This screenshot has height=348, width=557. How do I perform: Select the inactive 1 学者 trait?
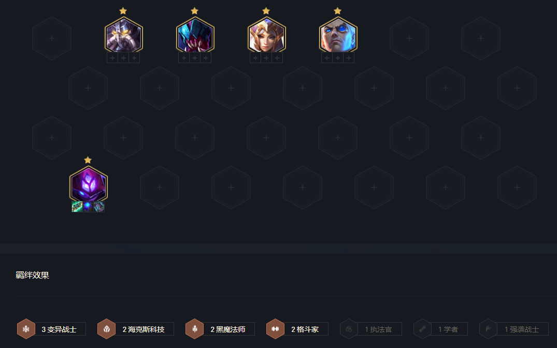[x=440, y=329]
